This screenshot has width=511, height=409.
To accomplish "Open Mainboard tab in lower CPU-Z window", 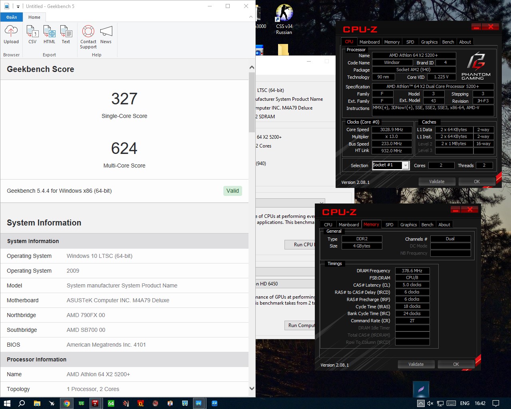I will tap(349, 225).
